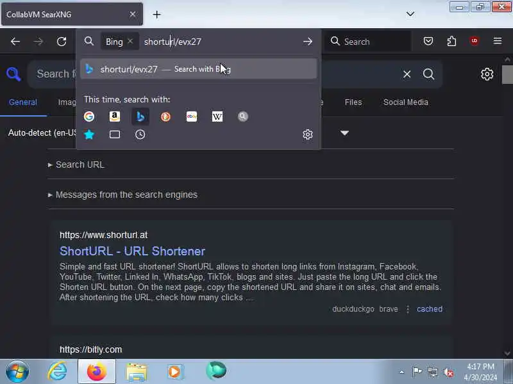Switch to the Files category tab
This screenshot has width=513, height=384.
[353, 102]
